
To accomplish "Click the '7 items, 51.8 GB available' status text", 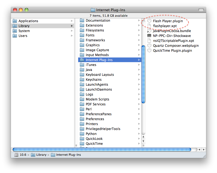I will 109,16.
